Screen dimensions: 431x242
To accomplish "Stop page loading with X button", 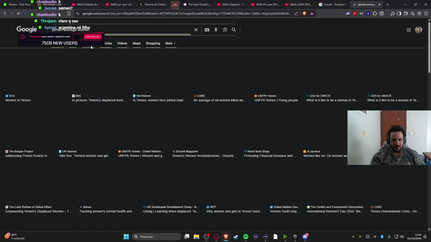I will (x=18, y=13).
